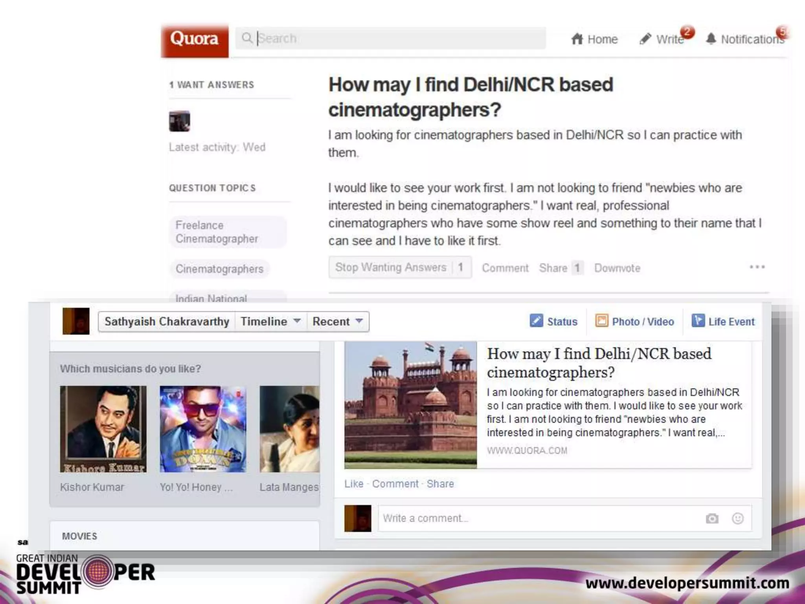This screenshot has height=604, width=805.
Task: Add a Photo / Video post
Action: pos(634,322)
